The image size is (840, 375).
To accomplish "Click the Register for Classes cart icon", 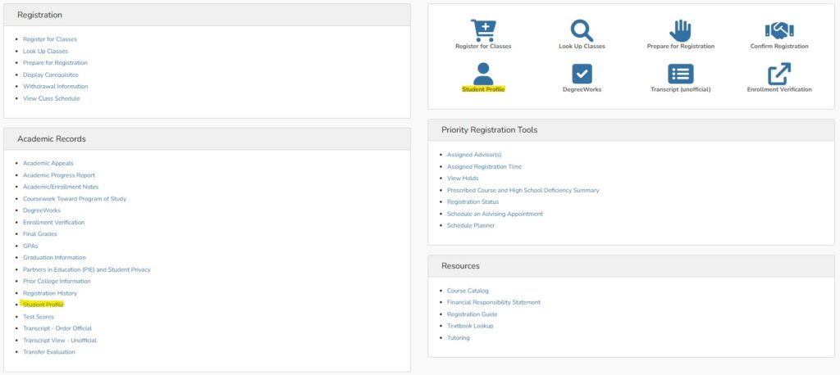I will click(483, 30).
